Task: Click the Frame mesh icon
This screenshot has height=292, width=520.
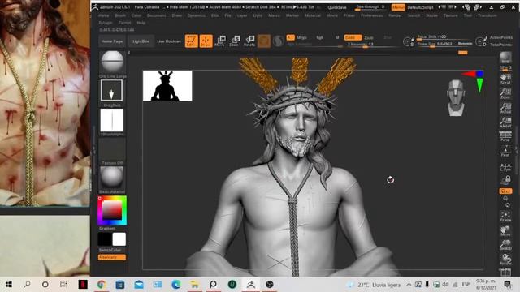Action: pos(505,217)
